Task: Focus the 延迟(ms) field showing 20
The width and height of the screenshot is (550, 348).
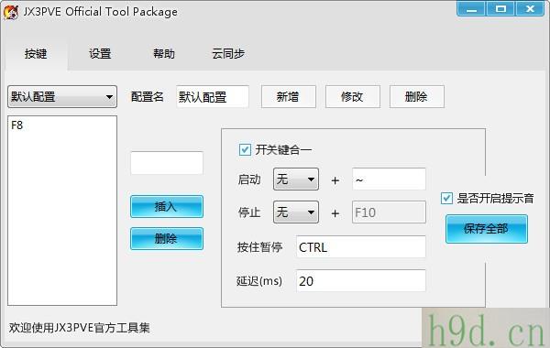Action: [x=360, y=281]
